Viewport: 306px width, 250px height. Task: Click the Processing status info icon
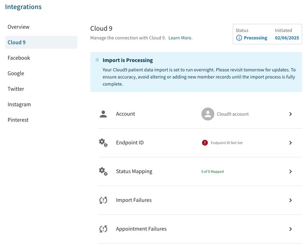pyautogui.click(x=239, y=38)
